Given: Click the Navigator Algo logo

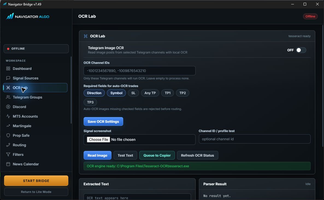Looking at the screenshot, I should point(28,16).
